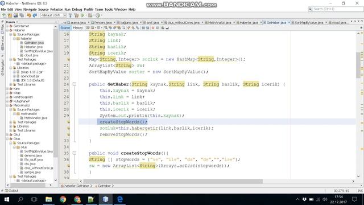
Task: Expand the Kitap project node
Action: pos(7,93)
